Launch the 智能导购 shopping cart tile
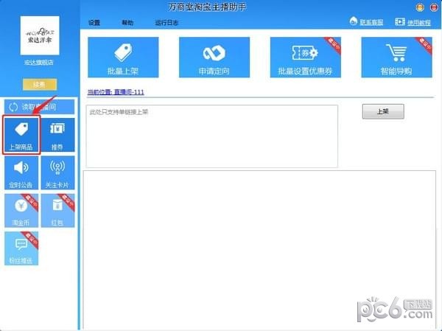This screenshot has height=331, width=442. (x=396, y=58)
